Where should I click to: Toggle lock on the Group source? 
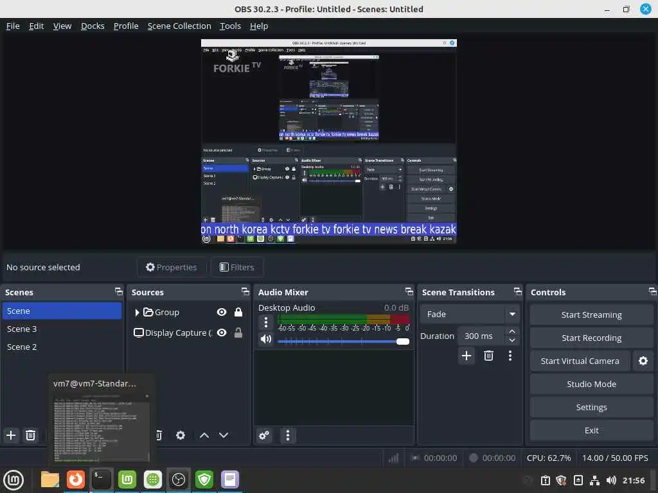pos(238,313)
